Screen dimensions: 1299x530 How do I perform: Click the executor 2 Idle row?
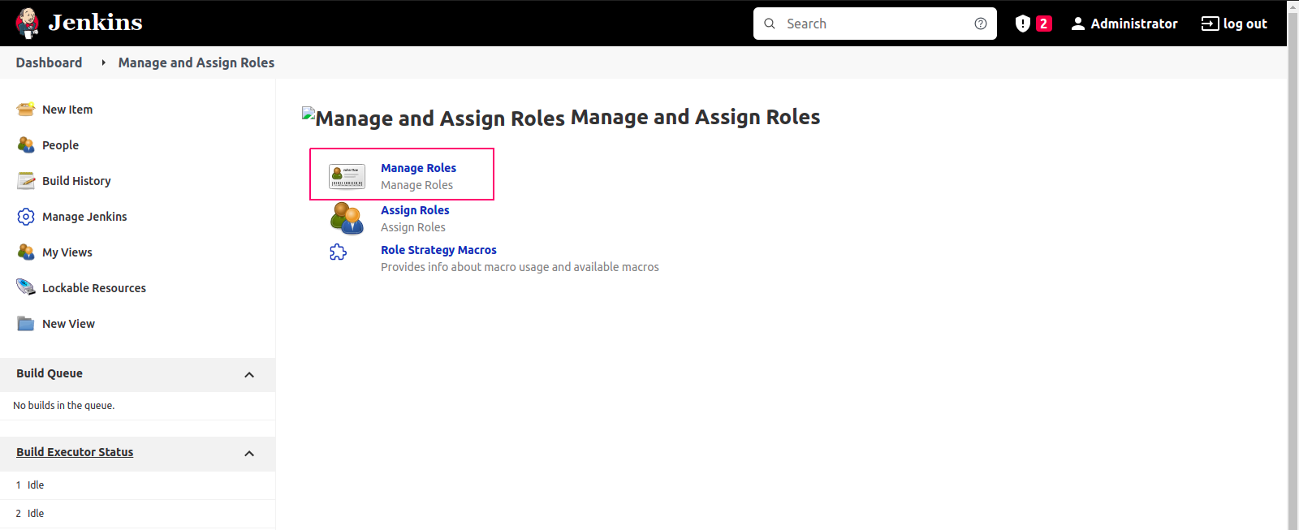tap(137, 514)
